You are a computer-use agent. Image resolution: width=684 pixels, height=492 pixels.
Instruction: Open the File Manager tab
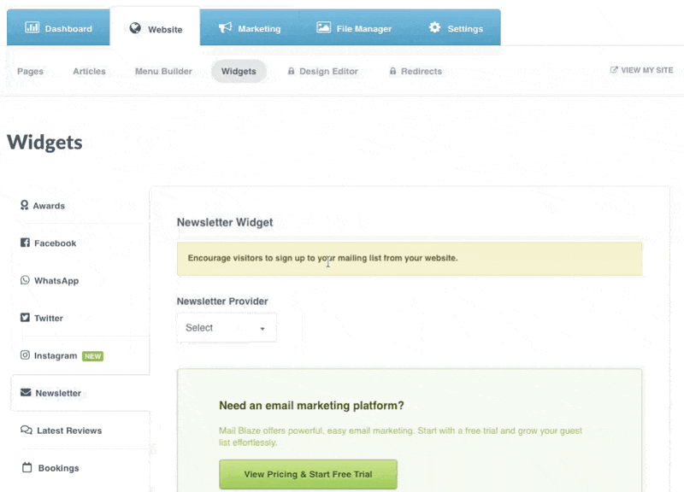353,28
